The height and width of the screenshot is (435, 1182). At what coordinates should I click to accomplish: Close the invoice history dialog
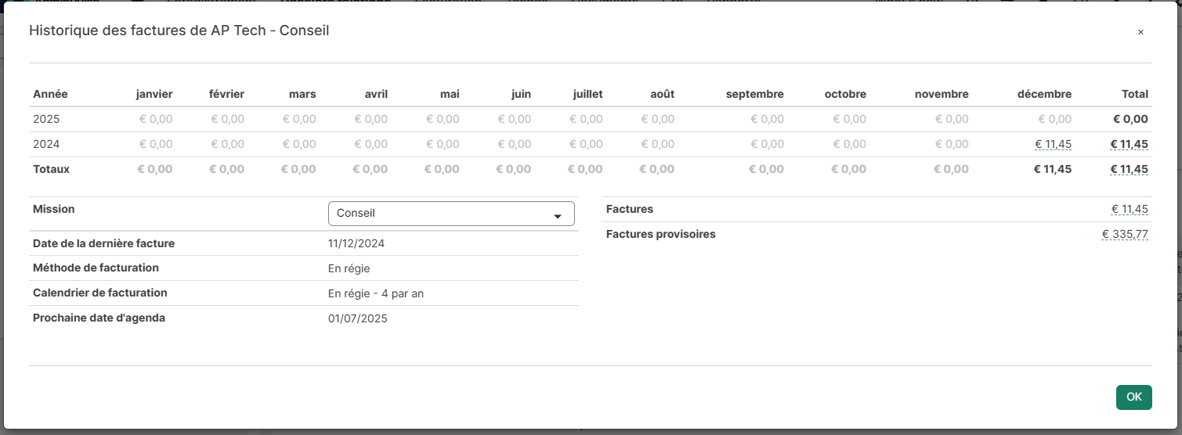1140,32
